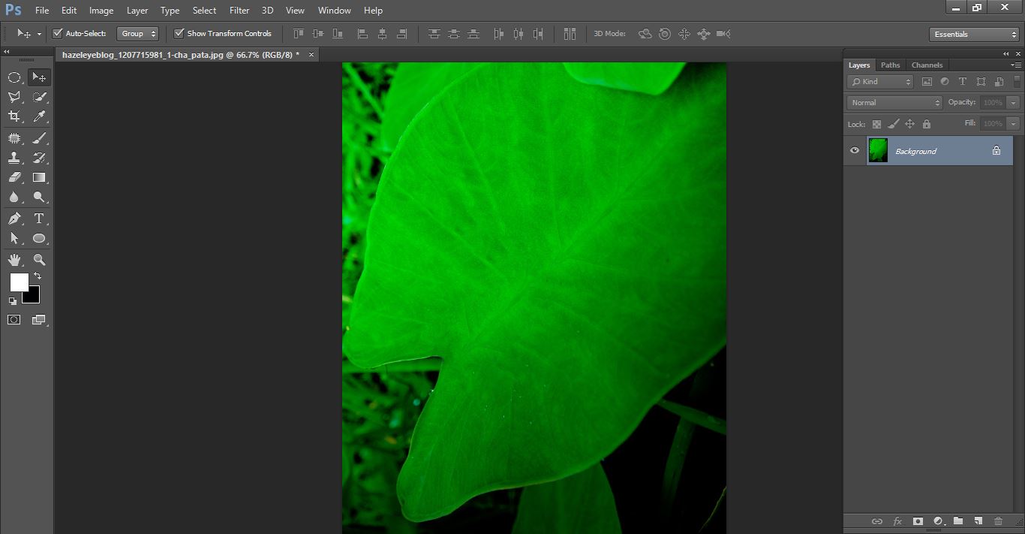Switch to the Channels tab
Screen dimensions: 1025x534
[x=927, y=65]
